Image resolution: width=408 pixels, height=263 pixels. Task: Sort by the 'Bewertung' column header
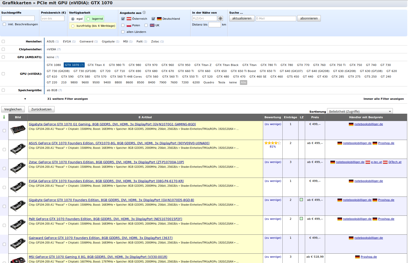[x=273, y=117]
